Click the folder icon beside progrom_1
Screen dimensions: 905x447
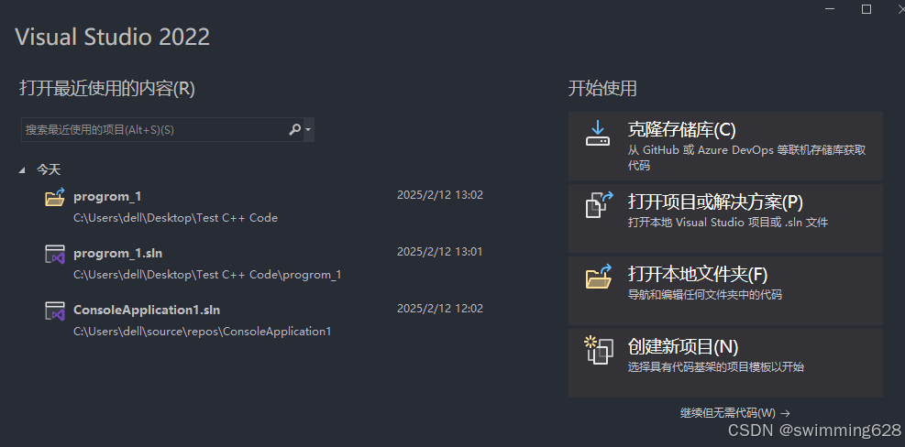pos(55,197)
